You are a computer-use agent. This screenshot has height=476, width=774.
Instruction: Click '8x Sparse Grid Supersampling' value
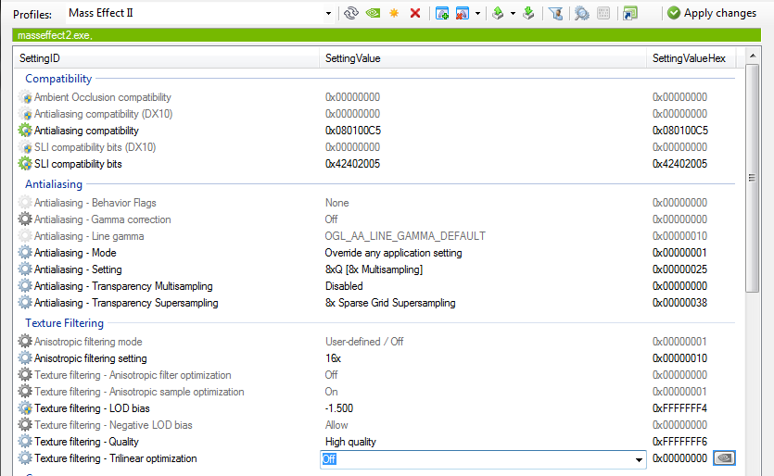coord(390,303)
